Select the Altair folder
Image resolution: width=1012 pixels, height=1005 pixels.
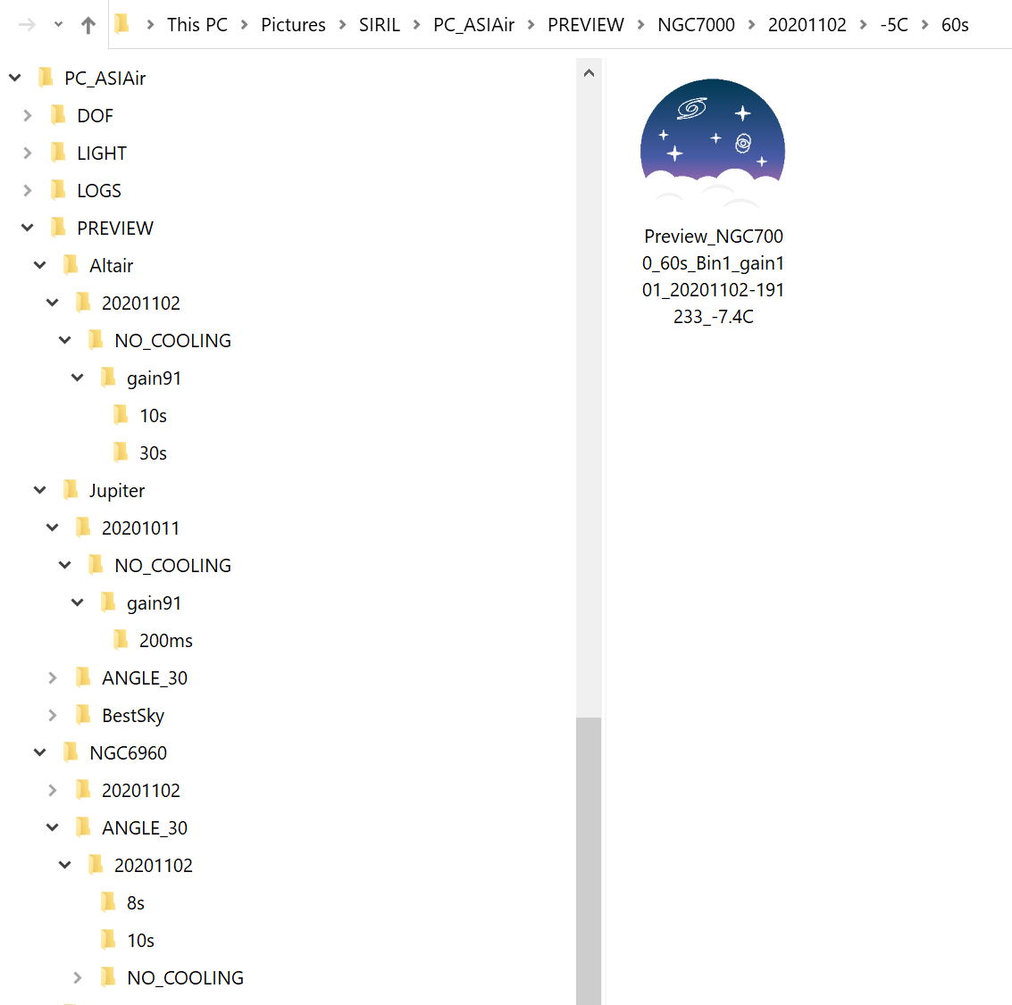[111, 265]
